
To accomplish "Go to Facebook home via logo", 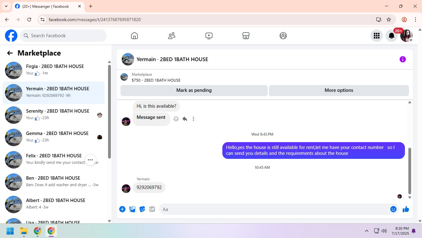I will coord(11,36).
